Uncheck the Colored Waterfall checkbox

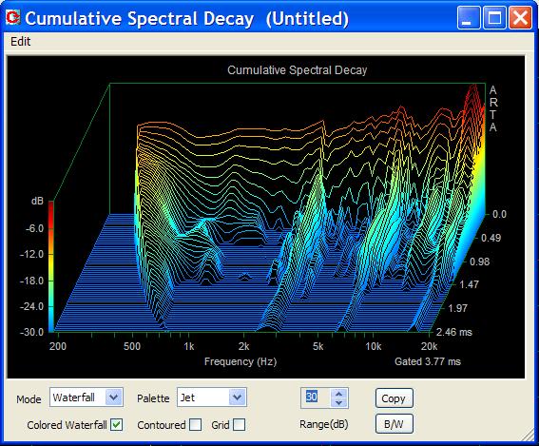(117, 425)
